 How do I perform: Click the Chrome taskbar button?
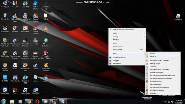pos(29,101)
